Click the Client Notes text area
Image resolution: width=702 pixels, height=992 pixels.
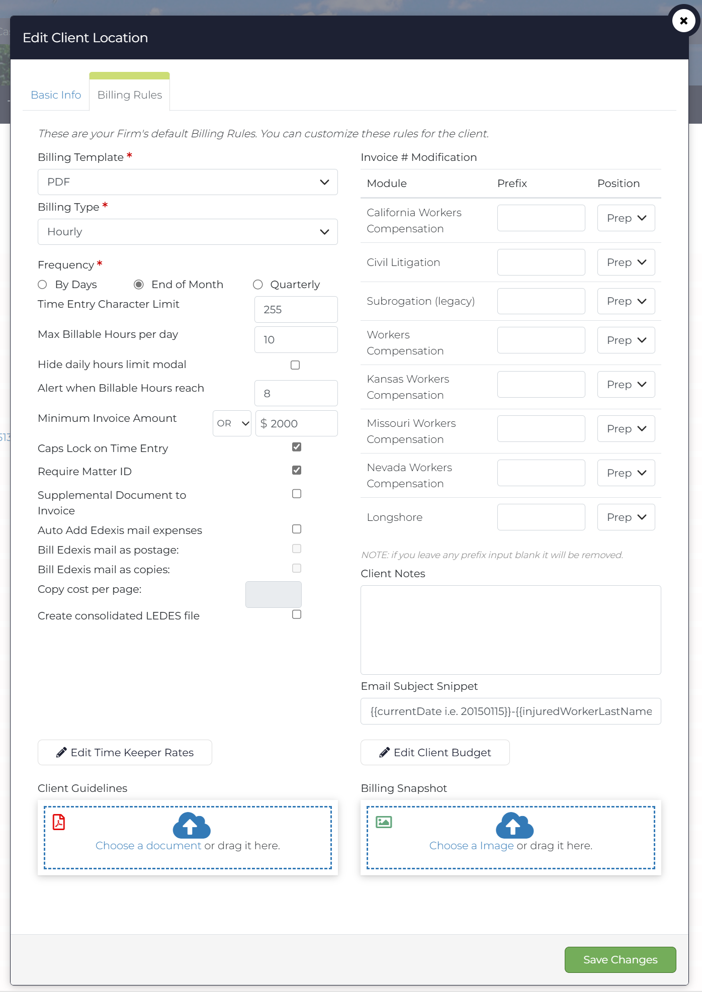511,630
